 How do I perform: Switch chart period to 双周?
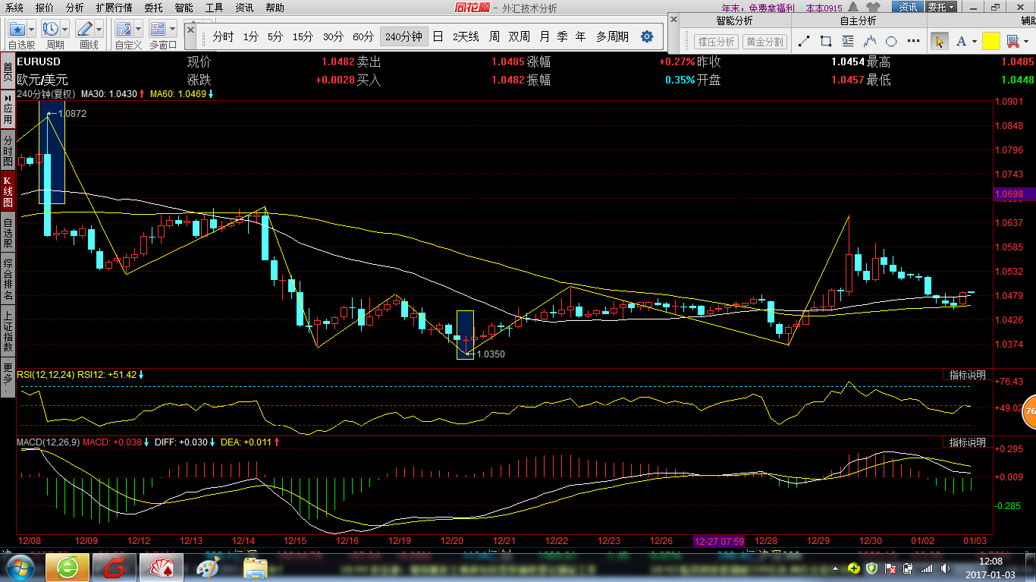point(520,36)
